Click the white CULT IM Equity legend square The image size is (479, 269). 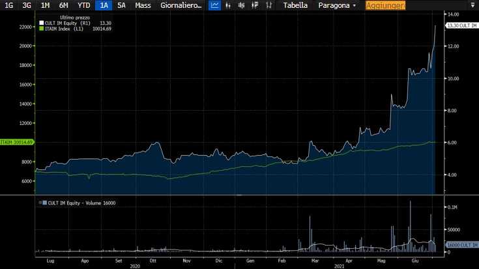(x=42, y=23)
